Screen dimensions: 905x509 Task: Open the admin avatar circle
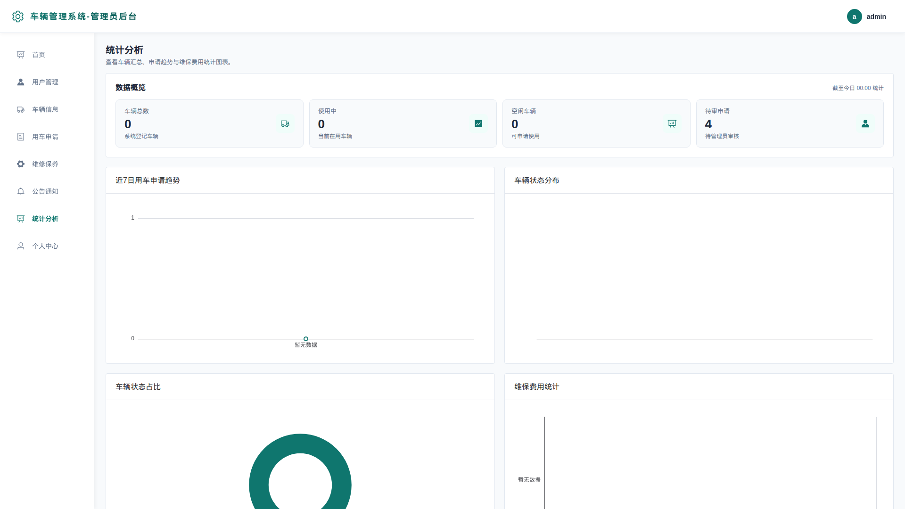coord(854,16)
